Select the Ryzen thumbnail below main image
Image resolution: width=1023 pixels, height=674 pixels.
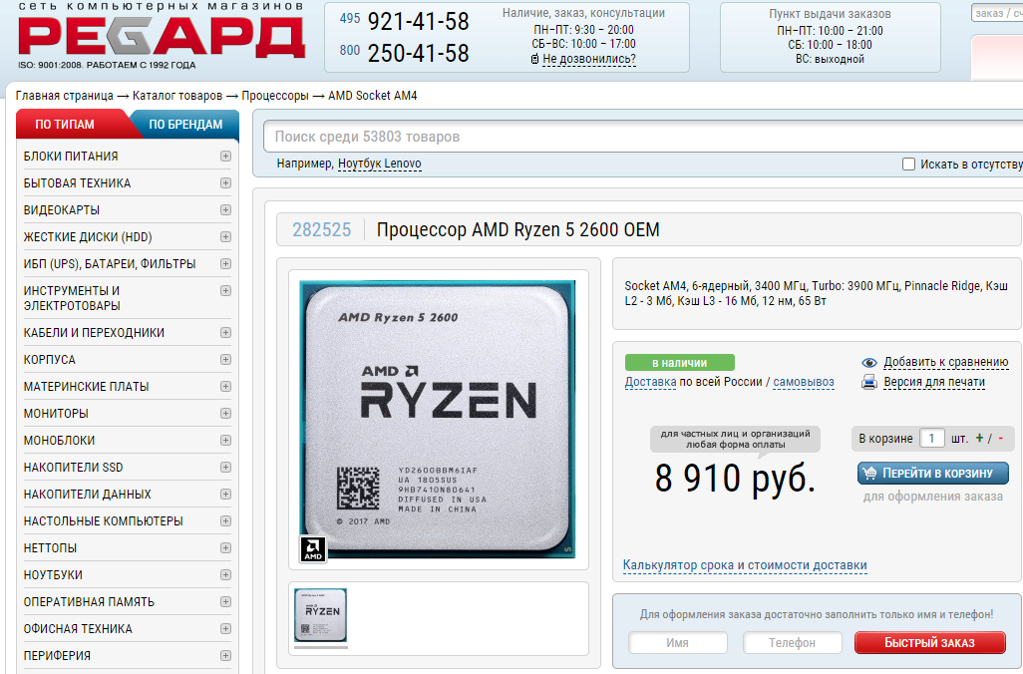coord(321,615)
